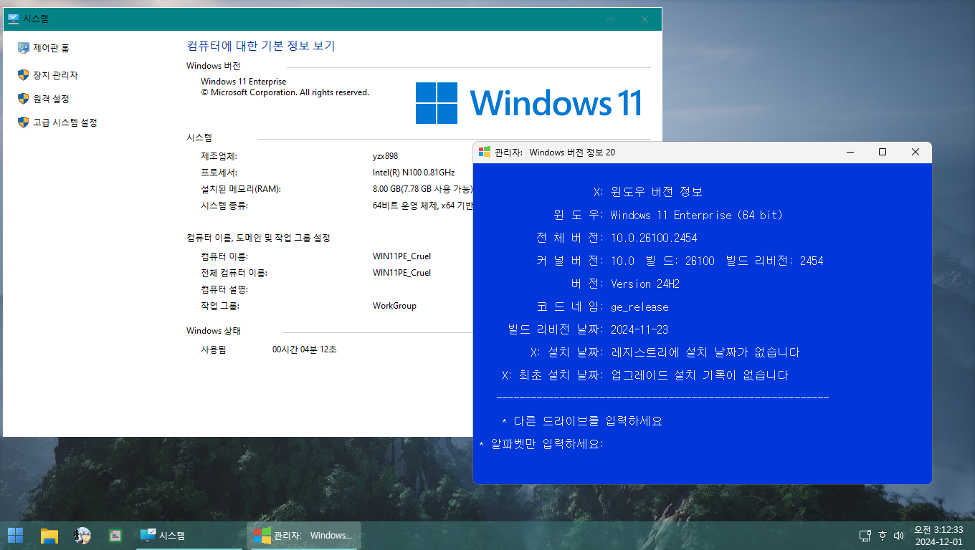Click the installed RAM value 8.00 GB

click(423, 189)
